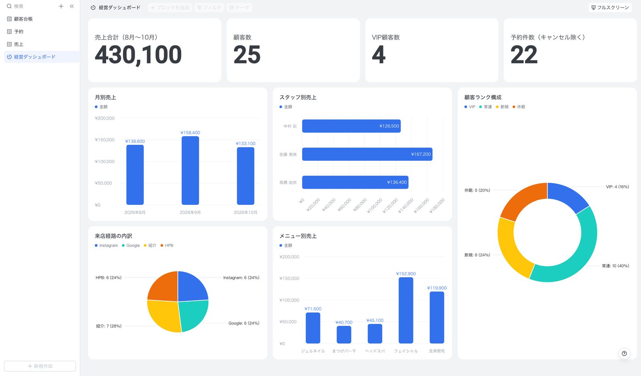This screenshot has height=376, width=641.
Task: Click the テーマ button in toolbar
Action: click(x=239, y=8)
